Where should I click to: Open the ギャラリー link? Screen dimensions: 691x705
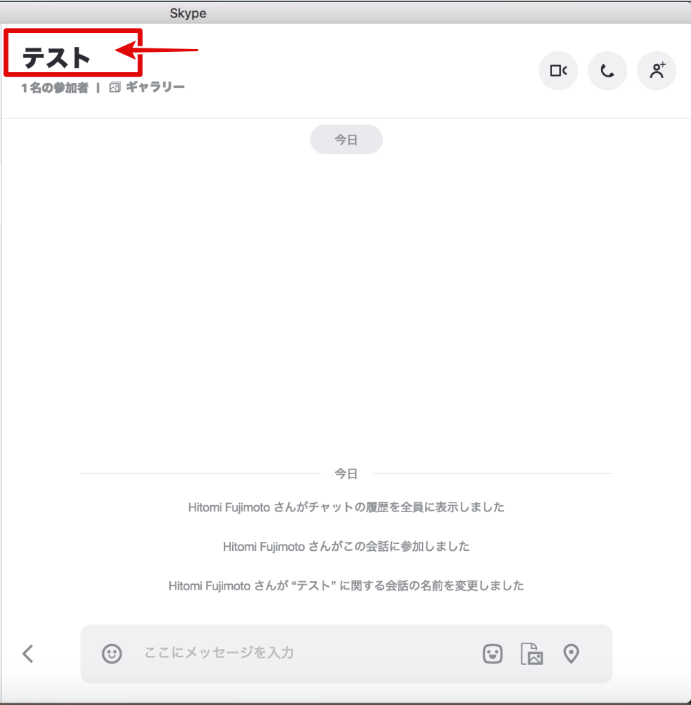pos(155,87)
